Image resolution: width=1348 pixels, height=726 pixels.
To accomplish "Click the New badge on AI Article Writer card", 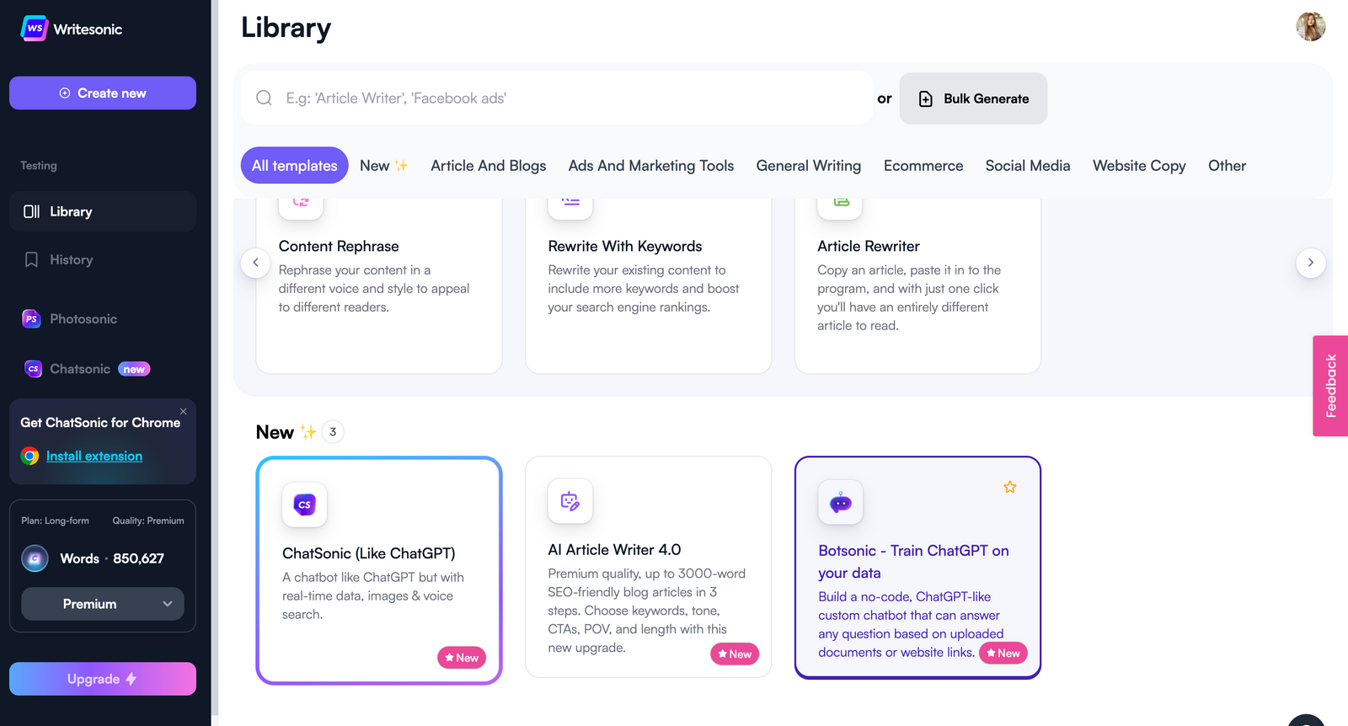I will (735, 654).
